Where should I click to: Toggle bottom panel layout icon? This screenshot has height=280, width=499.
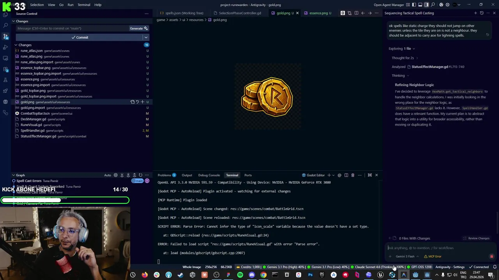(x=420, y=5)
